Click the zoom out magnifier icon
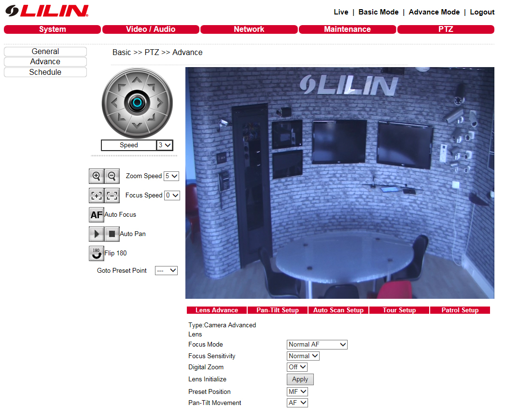Screen dimensions: 505x419 tap(112, 176)
